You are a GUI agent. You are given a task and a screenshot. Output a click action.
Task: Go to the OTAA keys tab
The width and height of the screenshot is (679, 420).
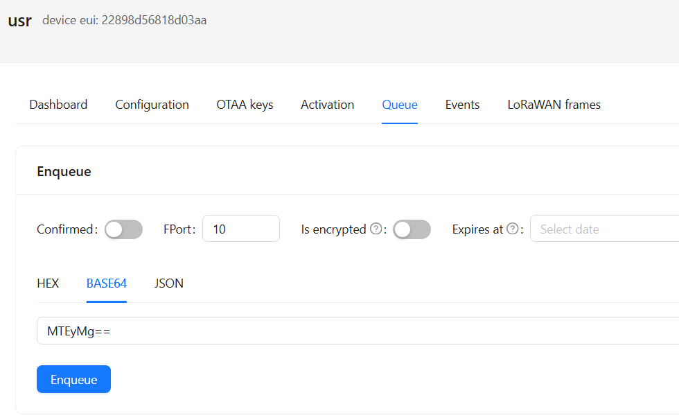click(x=245, y=105)
